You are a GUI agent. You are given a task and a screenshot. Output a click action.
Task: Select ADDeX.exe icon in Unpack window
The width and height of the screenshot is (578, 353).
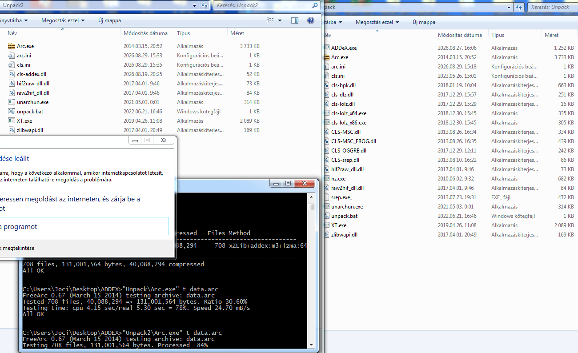(327, 48)
